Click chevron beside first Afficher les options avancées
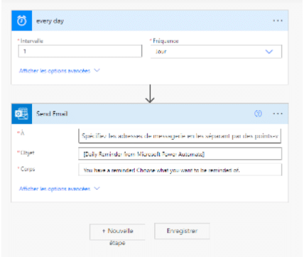The height and width of the screenshot is (257, 304). [x=97, y=70]
